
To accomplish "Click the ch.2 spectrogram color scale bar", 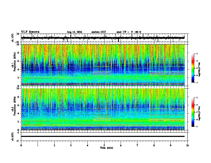I will pyautogui.click(x=193, y=112).
